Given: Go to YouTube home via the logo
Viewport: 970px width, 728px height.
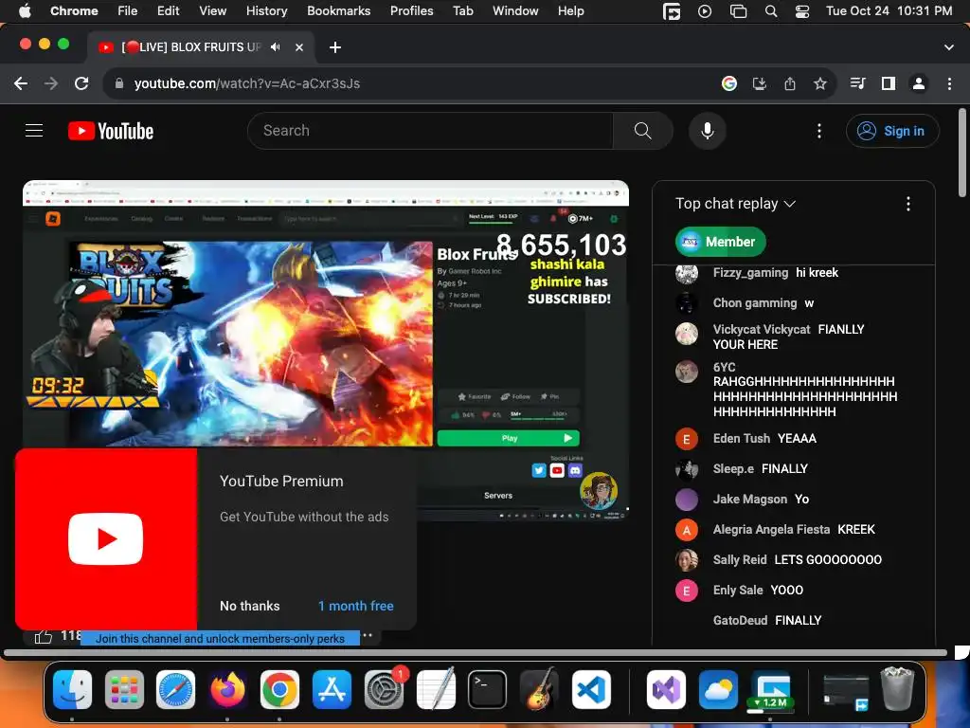Looking at the screenshot, I should pos(111,131).
